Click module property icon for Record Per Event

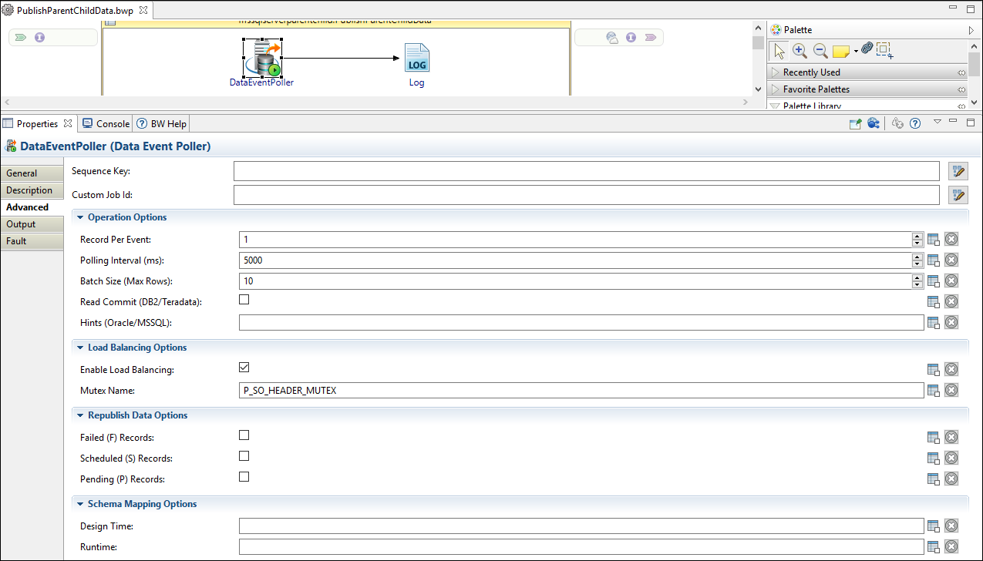click(x=934, y=240)
